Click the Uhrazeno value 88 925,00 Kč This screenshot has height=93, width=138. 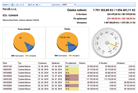pos(130,82)
